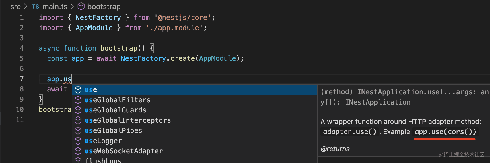Screen dimensions: 490x163
Task: Click the method icon beside 'use' suggestion
Action: coord(78,90)
